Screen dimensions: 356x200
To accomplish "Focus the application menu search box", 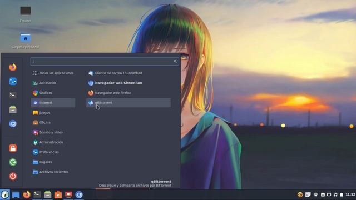I will coord(105,62).
